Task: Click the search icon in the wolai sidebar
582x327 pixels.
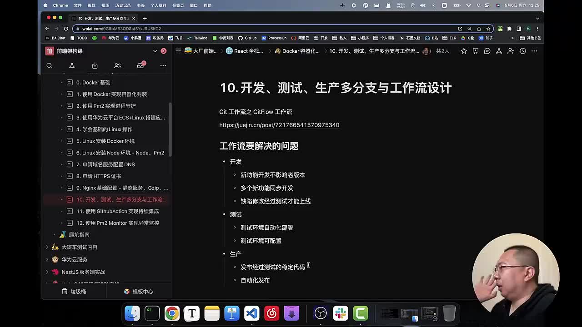Action: (49, 65)
